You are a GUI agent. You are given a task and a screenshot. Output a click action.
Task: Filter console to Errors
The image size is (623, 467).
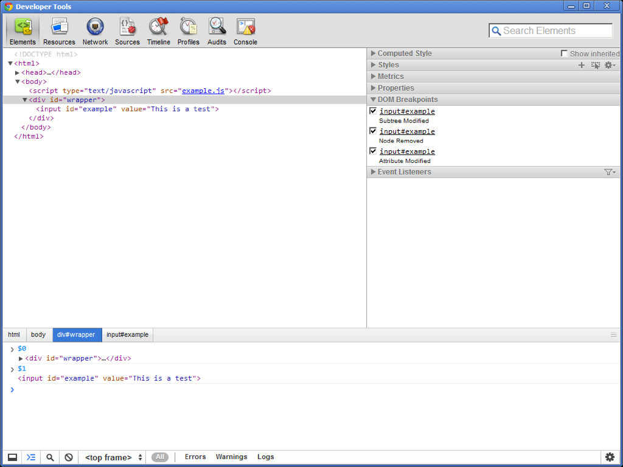coord(195,457)
